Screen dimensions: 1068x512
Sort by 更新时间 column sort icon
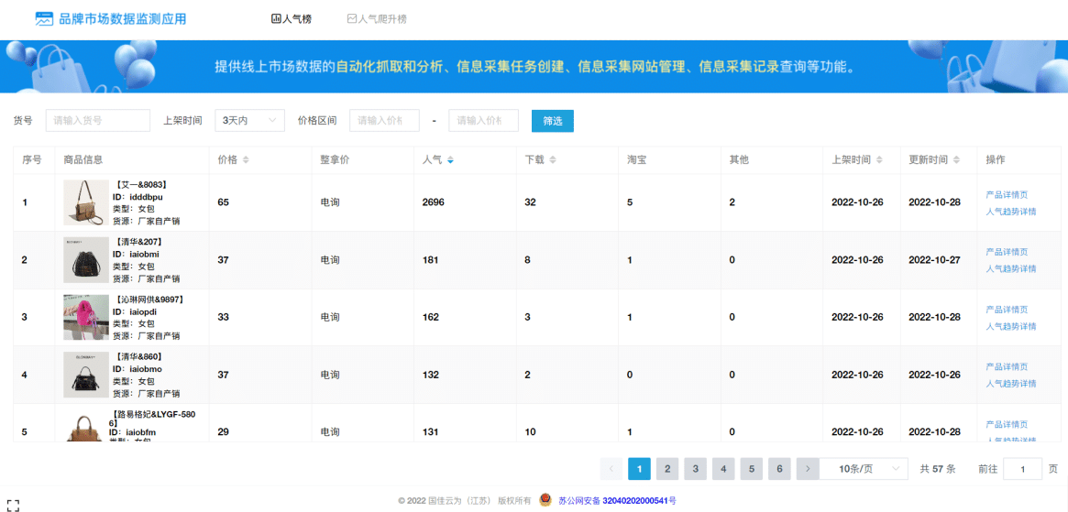tap(957, 160)
